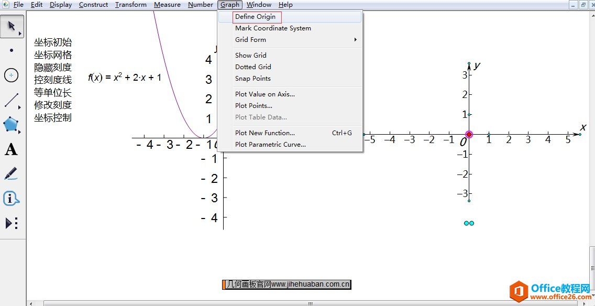Select the unit point at 1 on x-axis
Viewport: 595px width, 306px height.
click(489, 134)
